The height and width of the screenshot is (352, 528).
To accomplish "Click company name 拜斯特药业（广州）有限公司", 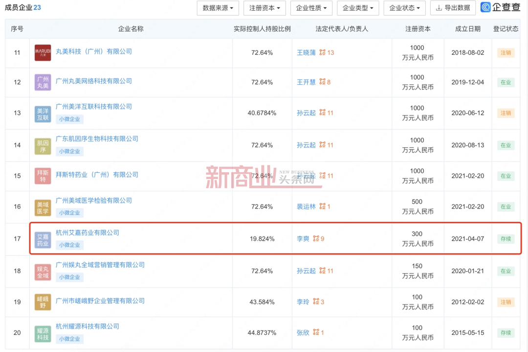I will [x=97, y=175].
